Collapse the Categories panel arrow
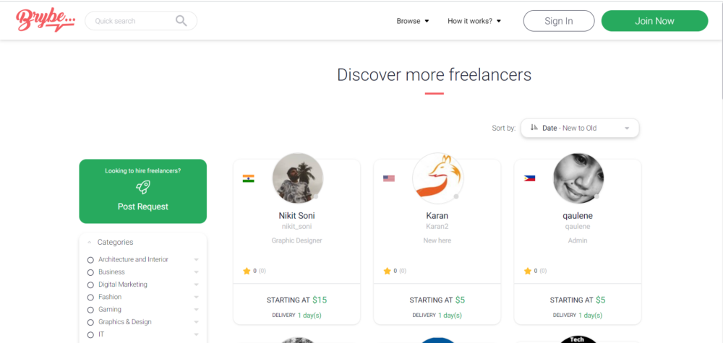 coord(89,242)
